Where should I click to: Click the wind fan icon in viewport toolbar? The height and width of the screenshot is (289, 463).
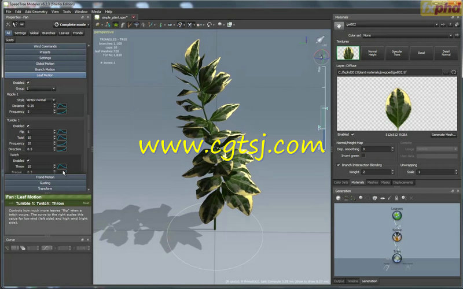(x=190, y=25)
